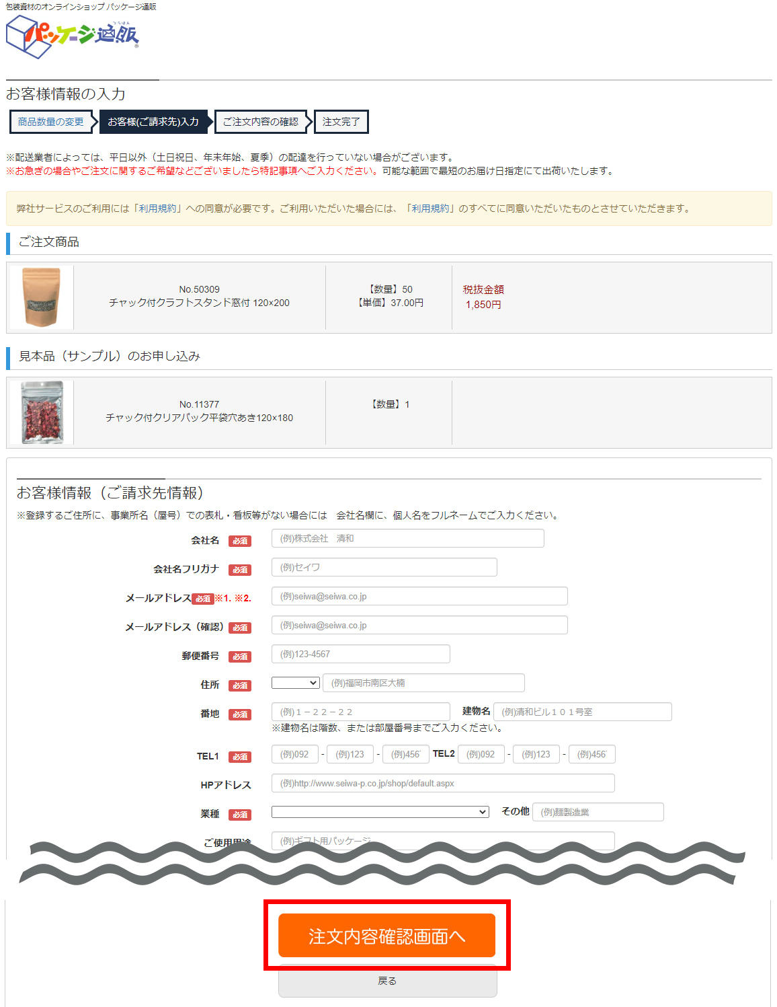Click the 会社名 input field

click(408, 538)
